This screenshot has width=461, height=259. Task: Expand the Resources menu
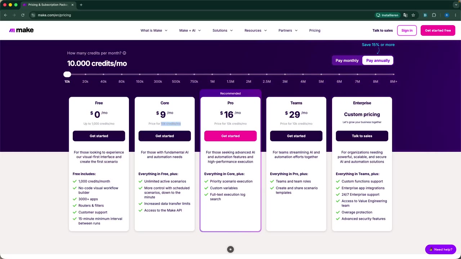256,31
